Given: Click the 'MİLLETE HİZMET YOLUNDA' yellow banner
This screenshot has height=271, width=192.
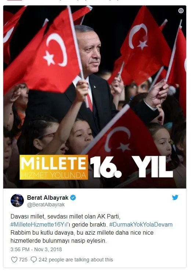Looking at the screenshot, I should [x=54, y=167].
